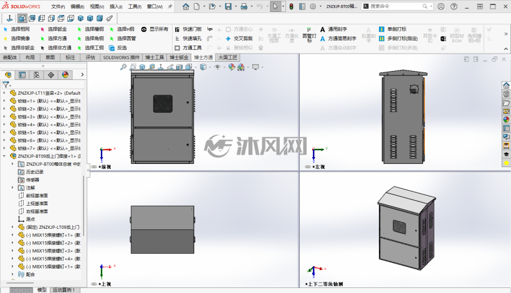The height and width of the screenshot is (293, 511).
Task: Click the Select cursor tool
Action: point(275,6)
